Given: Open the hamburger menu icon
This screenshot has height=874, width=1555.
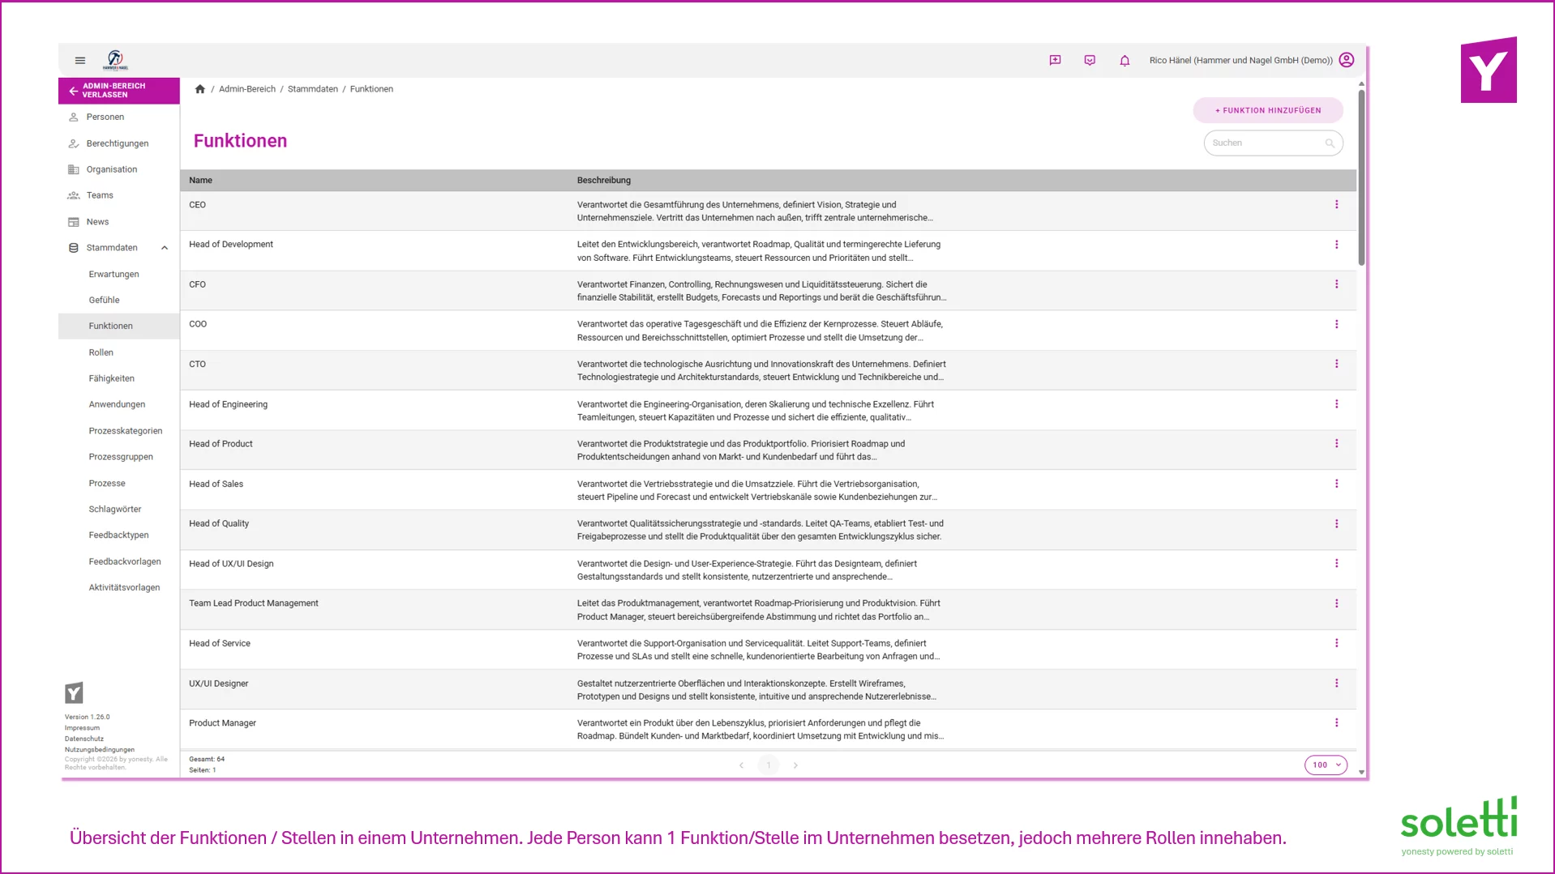Looking at the screenshot, I should (x=80, y=60).
